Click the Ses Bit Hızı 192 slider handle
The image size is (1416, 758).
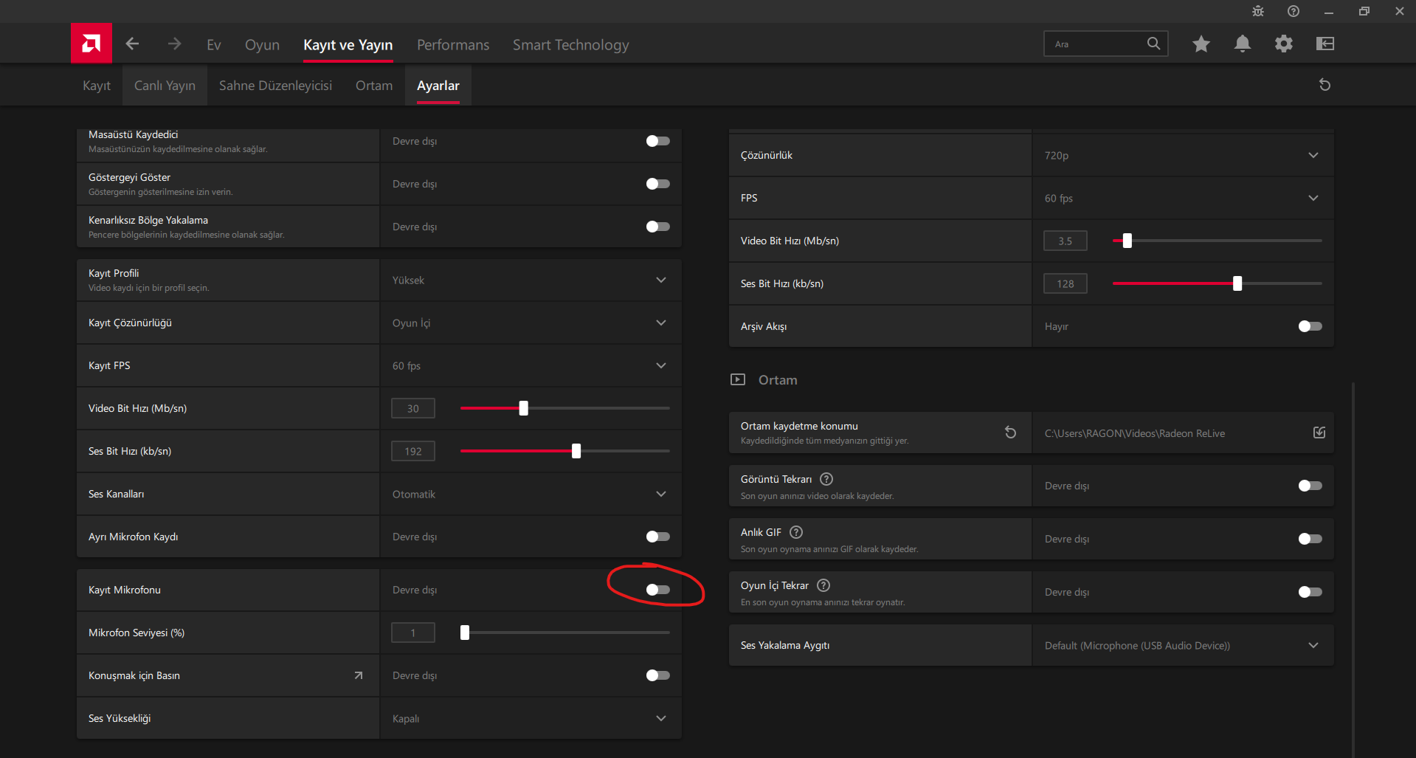(576, 451)
